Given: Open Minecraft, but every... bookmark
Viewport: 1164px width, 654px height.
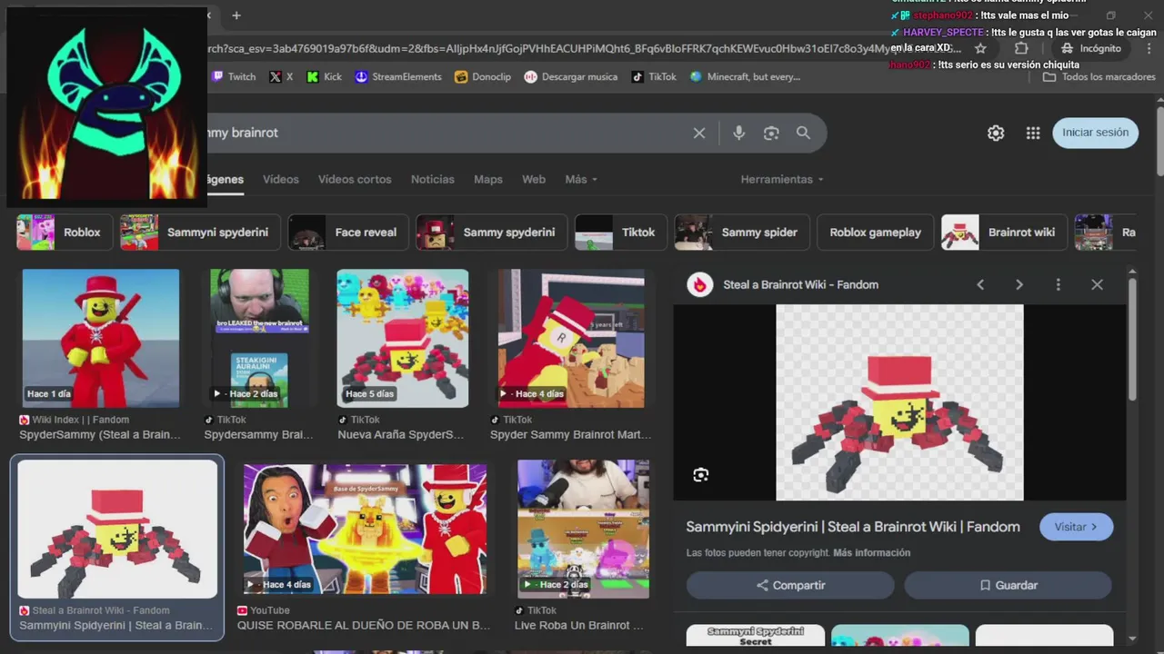Looking at the screenshot, I should 746,76.
